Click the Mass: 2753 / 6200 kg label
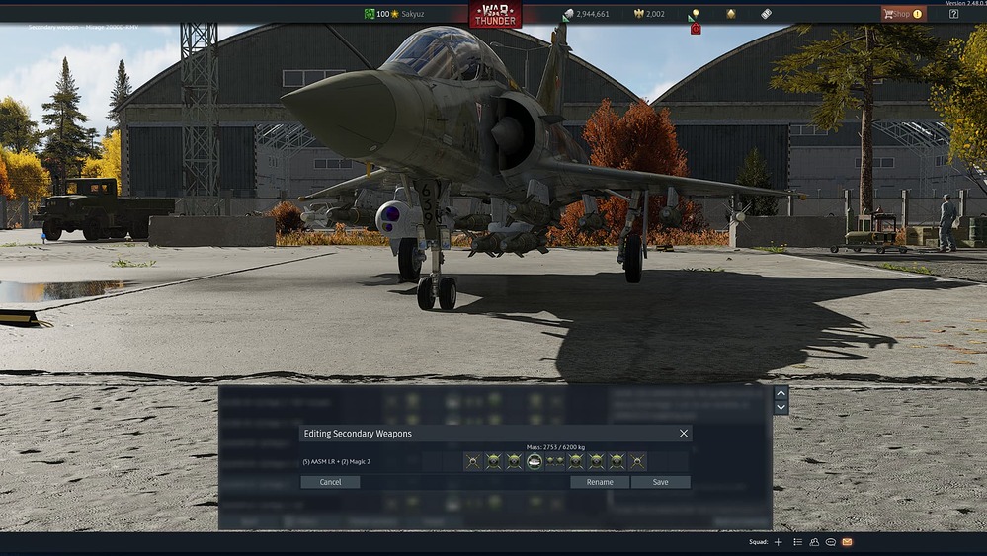Viewport: 987px width, 556px height. (x=555, y=447)
